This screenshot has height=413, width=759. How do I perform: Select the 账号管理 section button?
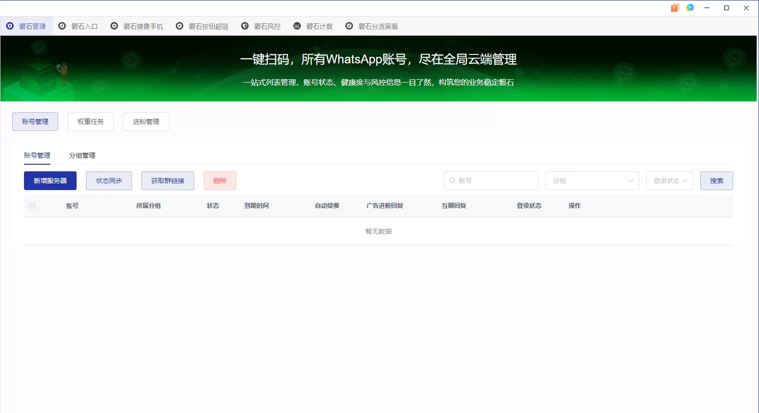pos(35,122)
